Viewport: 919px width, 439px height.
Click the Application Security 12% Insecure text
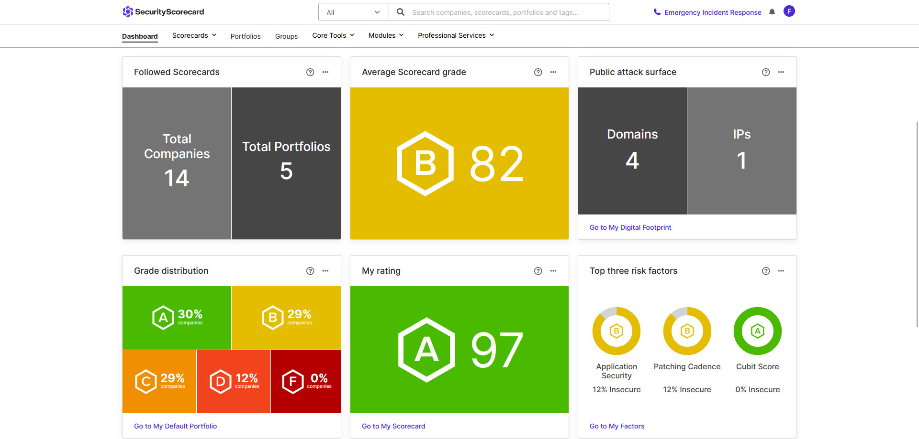616,390
